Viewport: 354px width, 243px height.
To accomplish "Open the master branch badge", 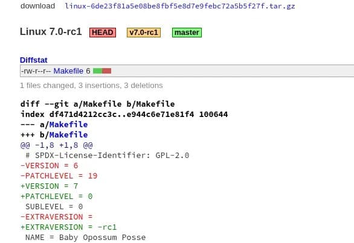I will click(x=187, y=33).
